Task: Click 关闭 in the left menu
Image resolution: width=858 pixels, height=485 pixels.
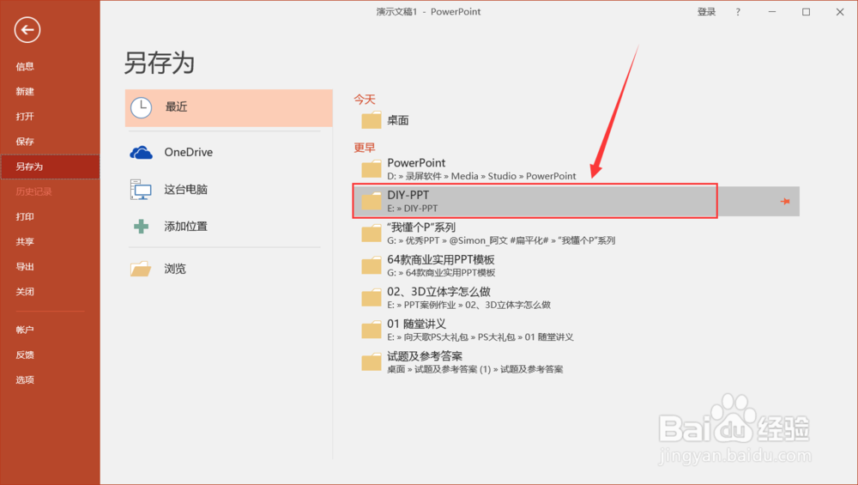Action: (25, 292)
